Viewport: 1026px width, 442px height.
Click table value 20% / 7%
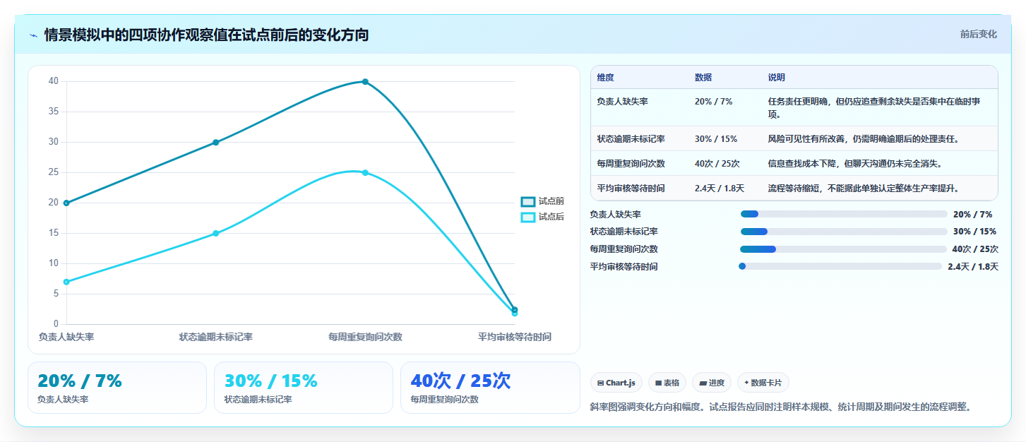click(x=713, y=102)
